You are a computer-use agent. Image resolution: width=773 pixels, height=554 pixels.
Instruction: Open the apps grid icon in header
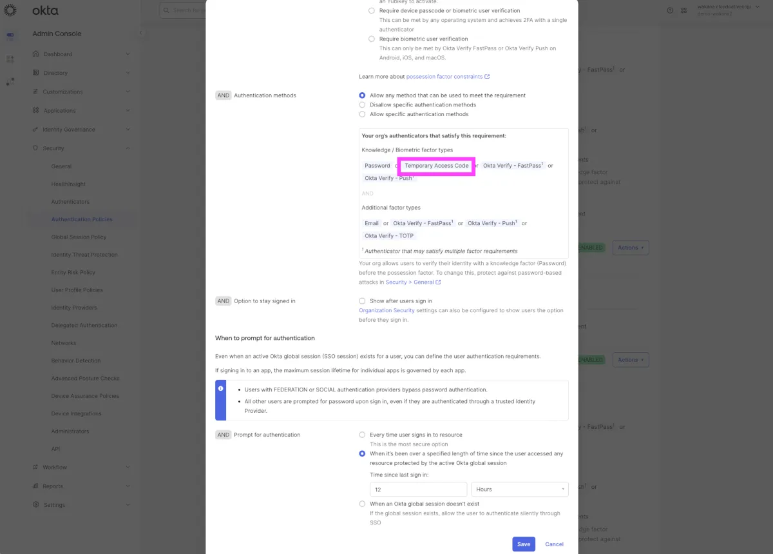point(683,10)
